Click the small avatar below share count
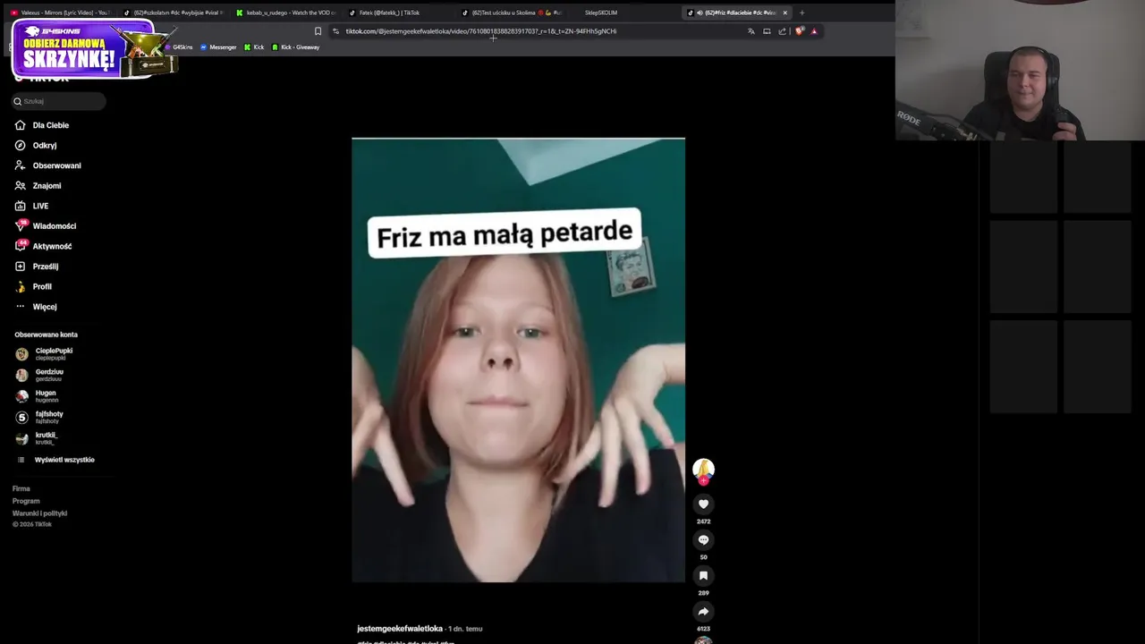 (703, 640)
